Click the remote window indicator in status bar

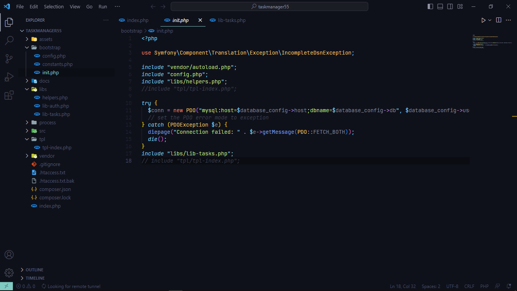(x=6, y=286)
